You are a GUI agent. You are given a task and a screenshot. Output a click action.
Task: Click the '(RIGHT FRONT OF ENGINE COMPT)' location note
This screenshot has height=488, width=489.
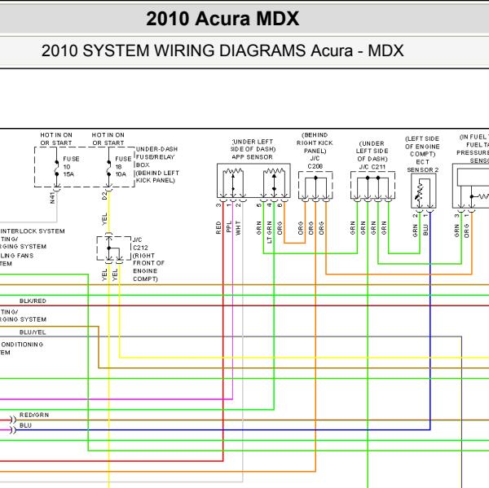coord(148,267)
